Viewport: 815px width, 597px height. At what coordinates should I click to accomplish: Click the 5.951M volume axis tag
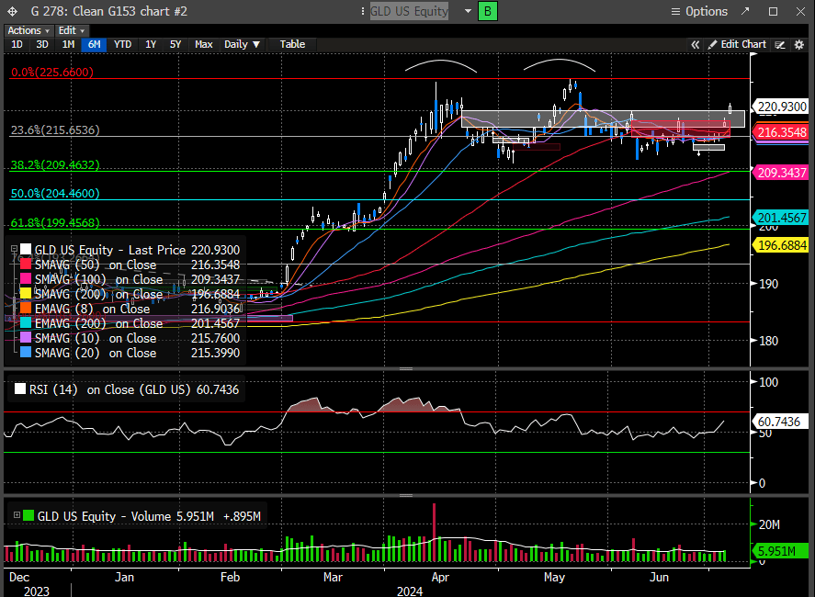click(x=781, y=551)
